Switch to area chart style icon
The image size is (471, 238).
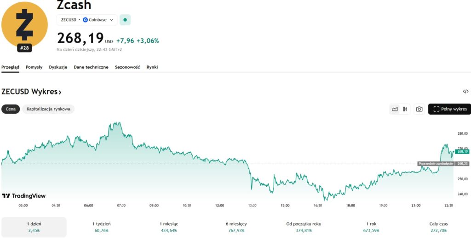click(394, 109)
